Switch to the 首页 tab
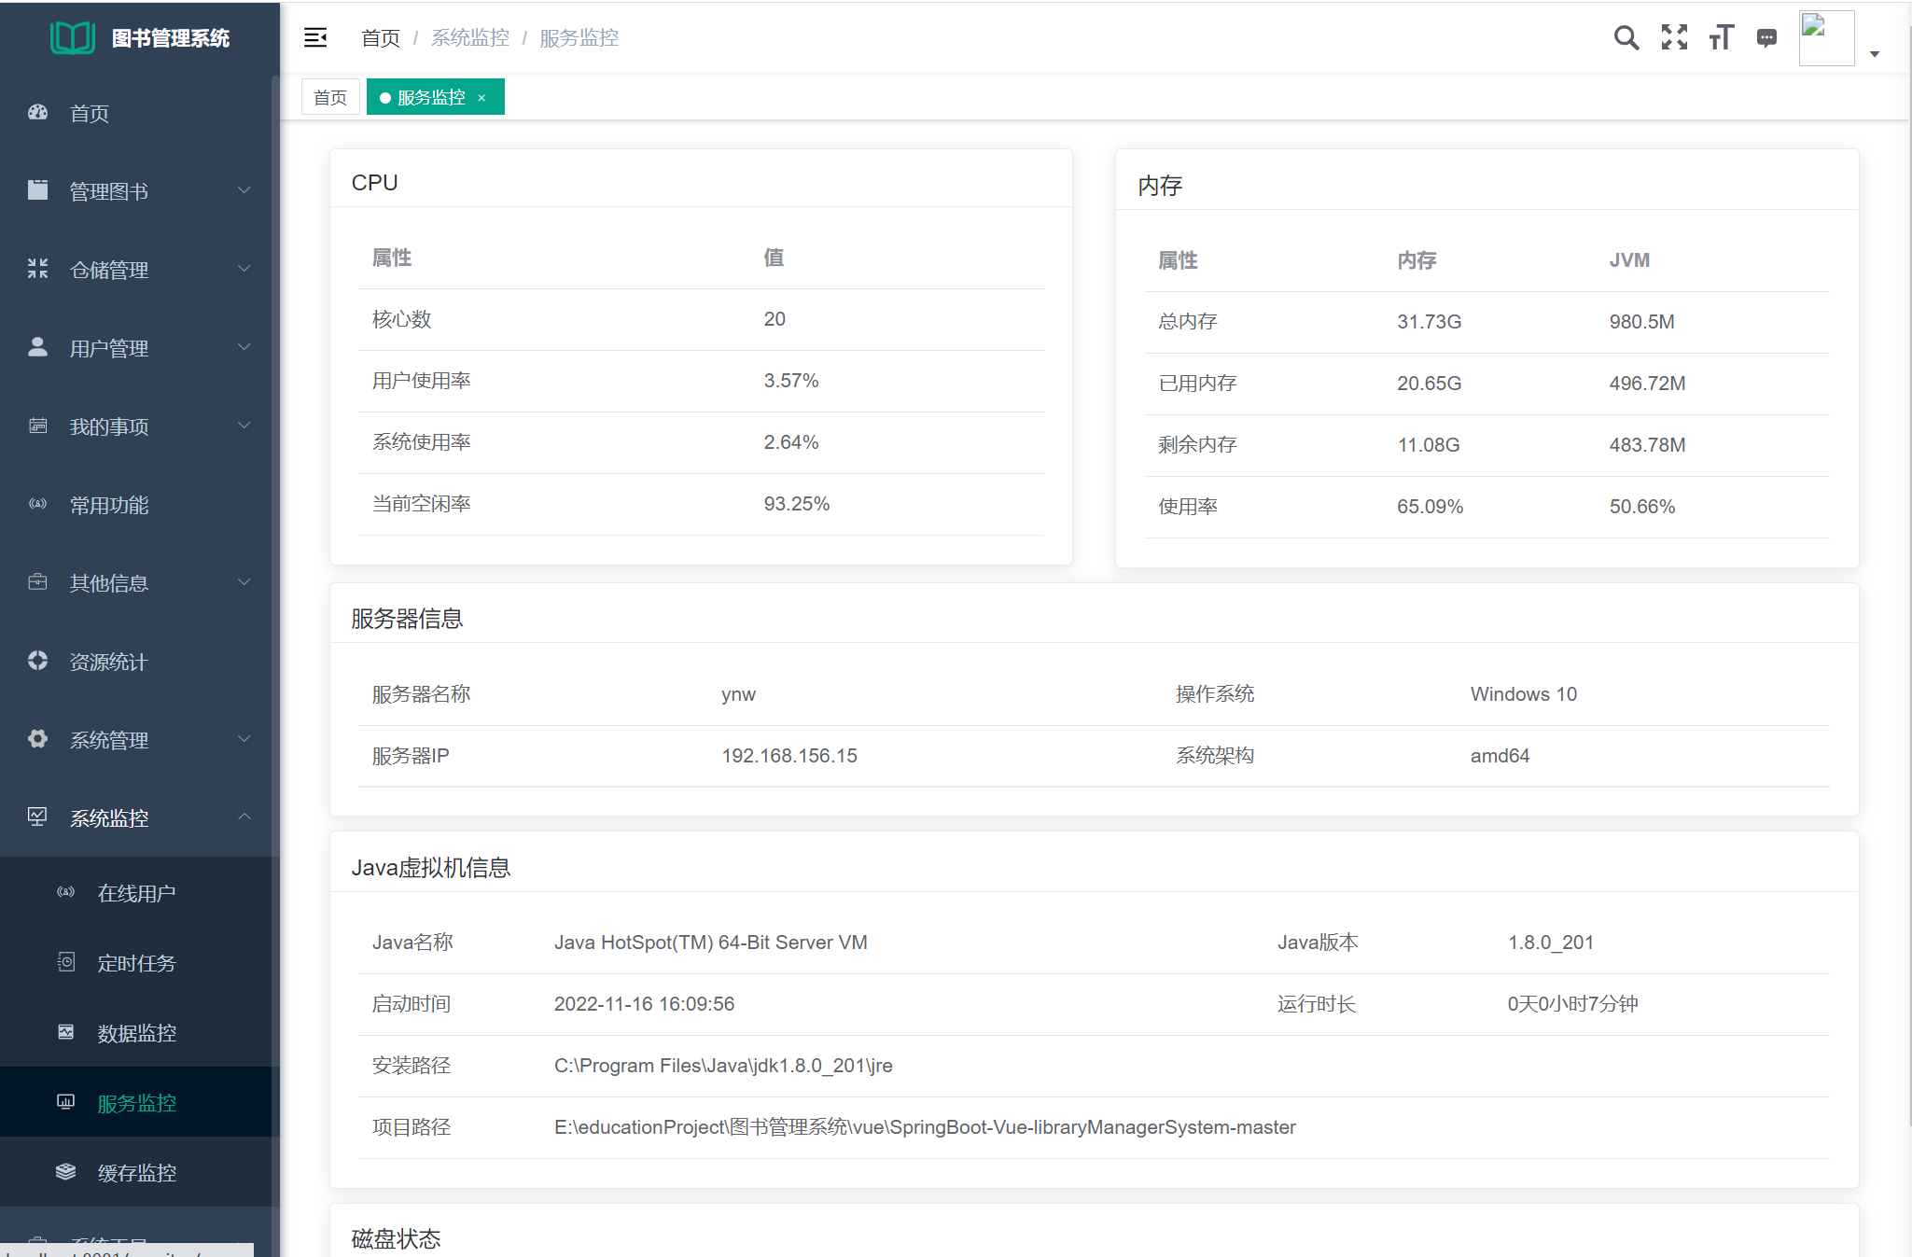Viewport: 1912px width, 1257px height. point(330,97)
